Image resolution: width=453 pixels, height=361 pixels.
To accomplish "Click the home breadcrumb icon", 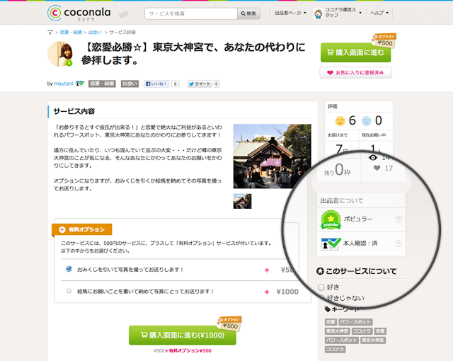I will pos(50,33).
